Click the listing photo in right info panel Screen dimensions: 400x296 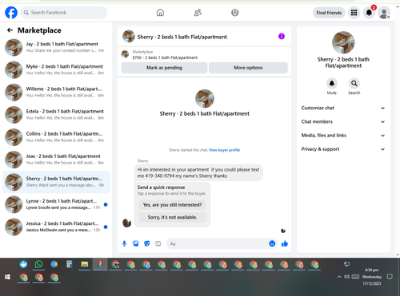[x=343, y=42]
